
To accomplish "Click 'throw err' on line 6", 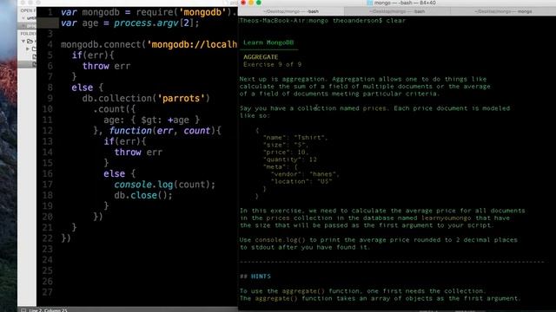I will pyautogui.click(x=106, y=66).
